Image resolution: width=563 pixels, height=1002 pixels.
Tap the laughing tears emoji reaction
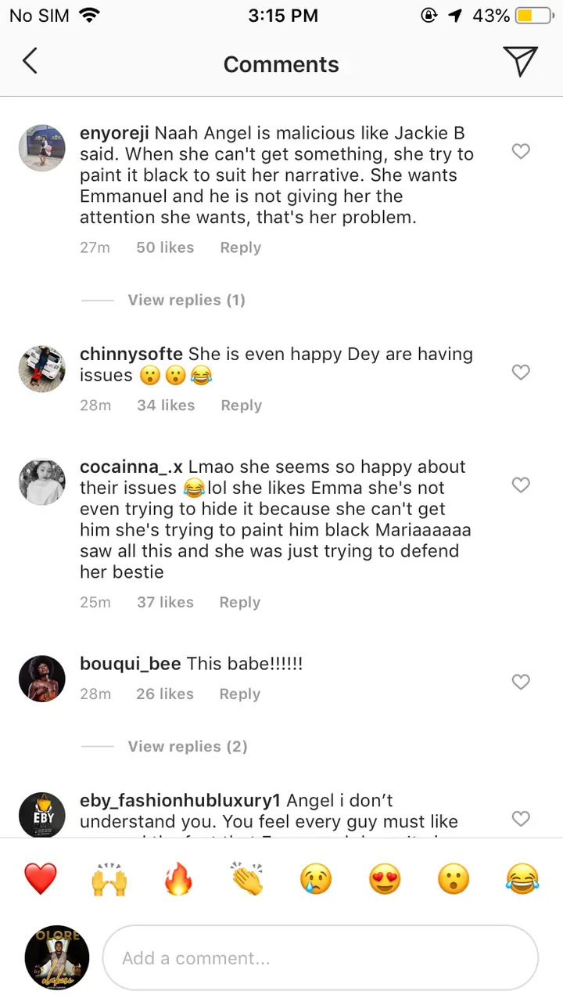[x=522, y=879]
